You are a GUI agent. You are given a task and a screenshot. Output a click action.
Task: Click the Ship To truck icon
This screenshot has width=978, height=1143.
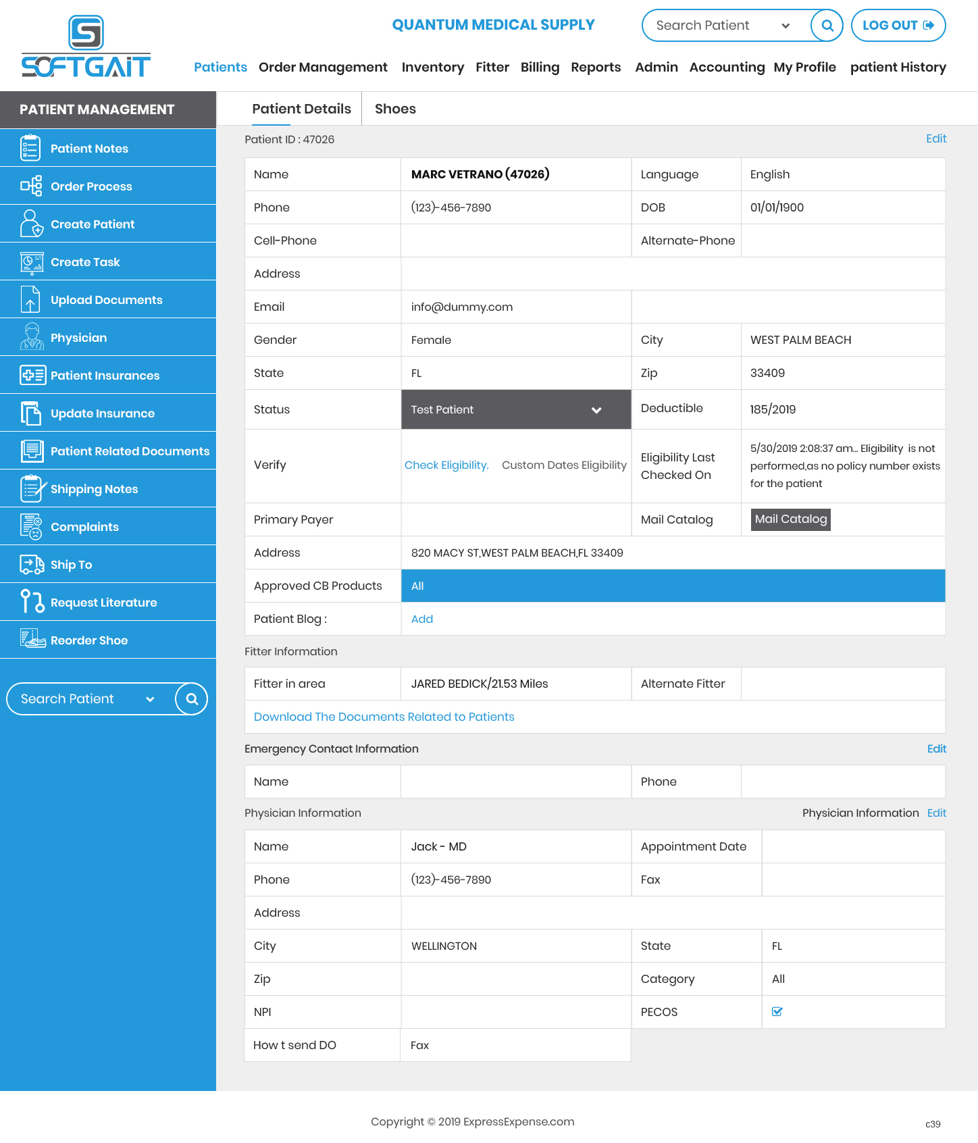[32, 564]
